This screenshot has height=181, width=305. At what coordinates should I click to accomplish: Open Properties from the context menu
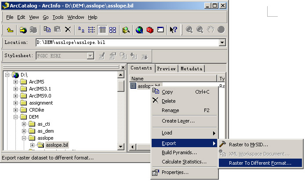[185, 173]
